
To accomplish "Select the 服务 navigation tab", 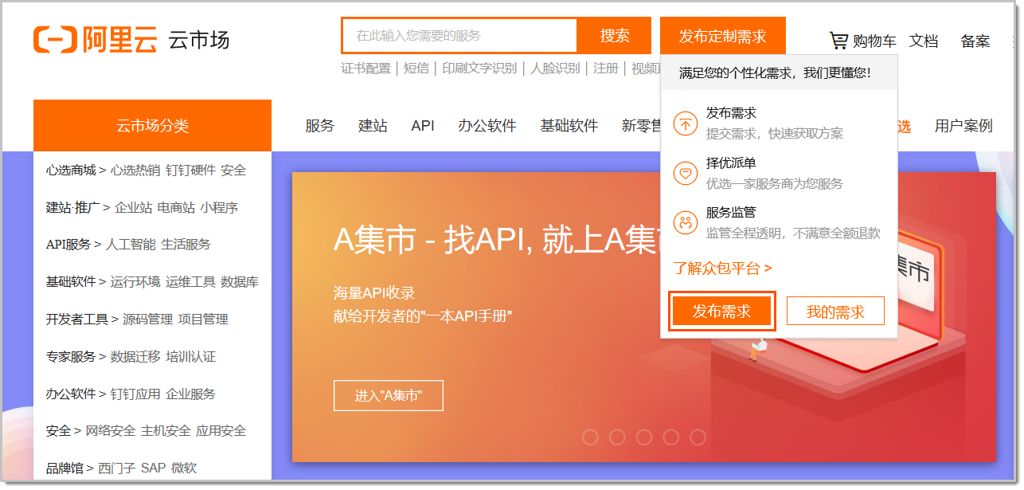I will (x=320, y=126).
